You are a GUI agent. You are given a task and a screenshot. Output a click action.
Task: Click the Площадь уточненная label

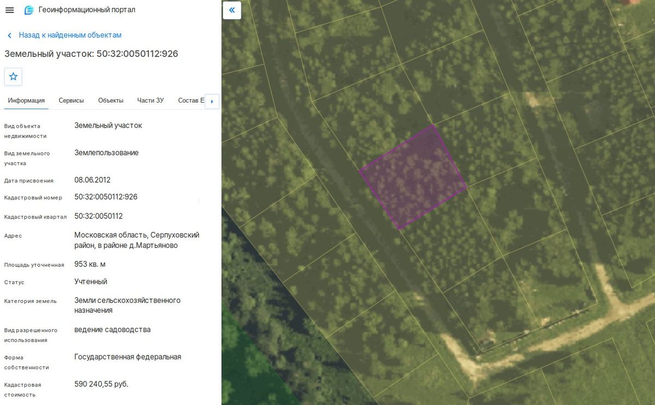click(x=34, y=265)
